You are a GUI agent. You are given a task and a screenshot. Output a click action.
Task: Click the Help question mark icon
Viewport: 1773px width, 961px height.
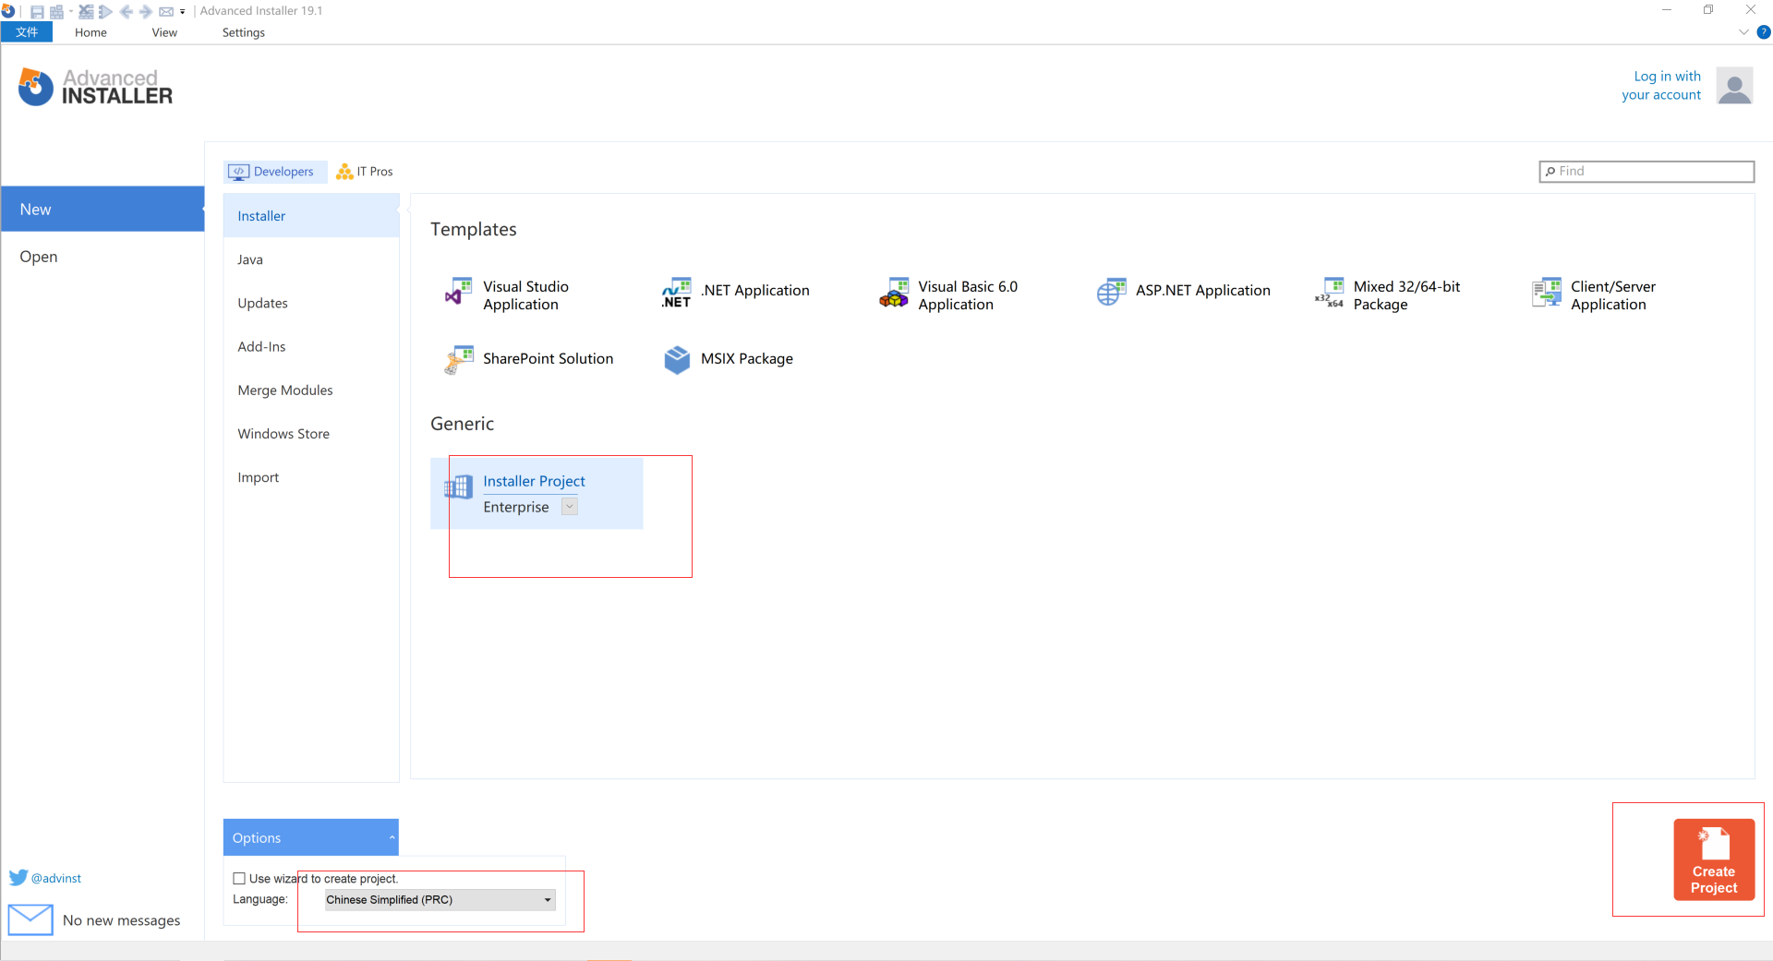point(1763,32)
